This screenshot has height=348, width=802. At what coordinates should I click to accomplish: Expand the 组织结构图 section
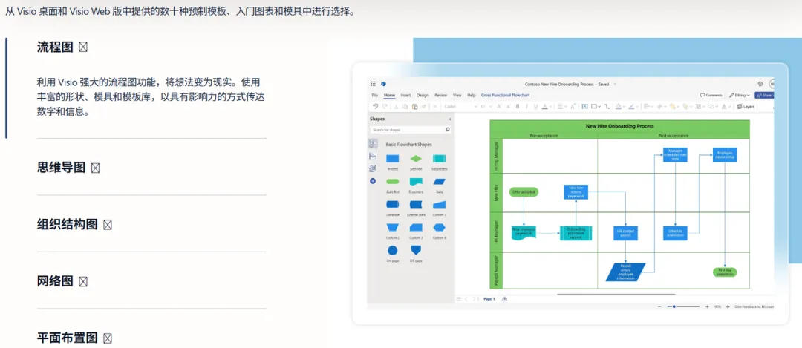pyautogui.click(x=74, y=225)
